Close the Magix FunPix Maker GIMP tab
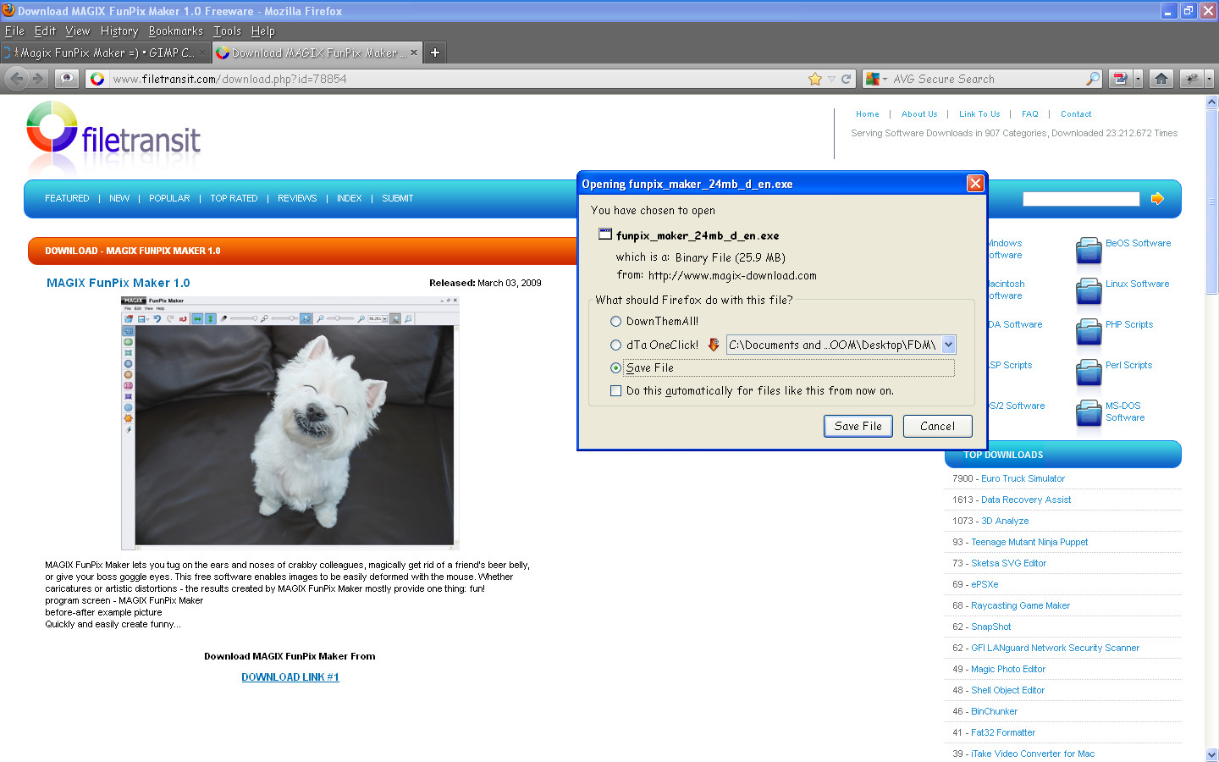 [202, 52]
